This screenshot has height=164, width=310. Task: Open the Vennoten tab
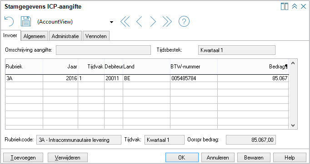[x=96, y=36]
